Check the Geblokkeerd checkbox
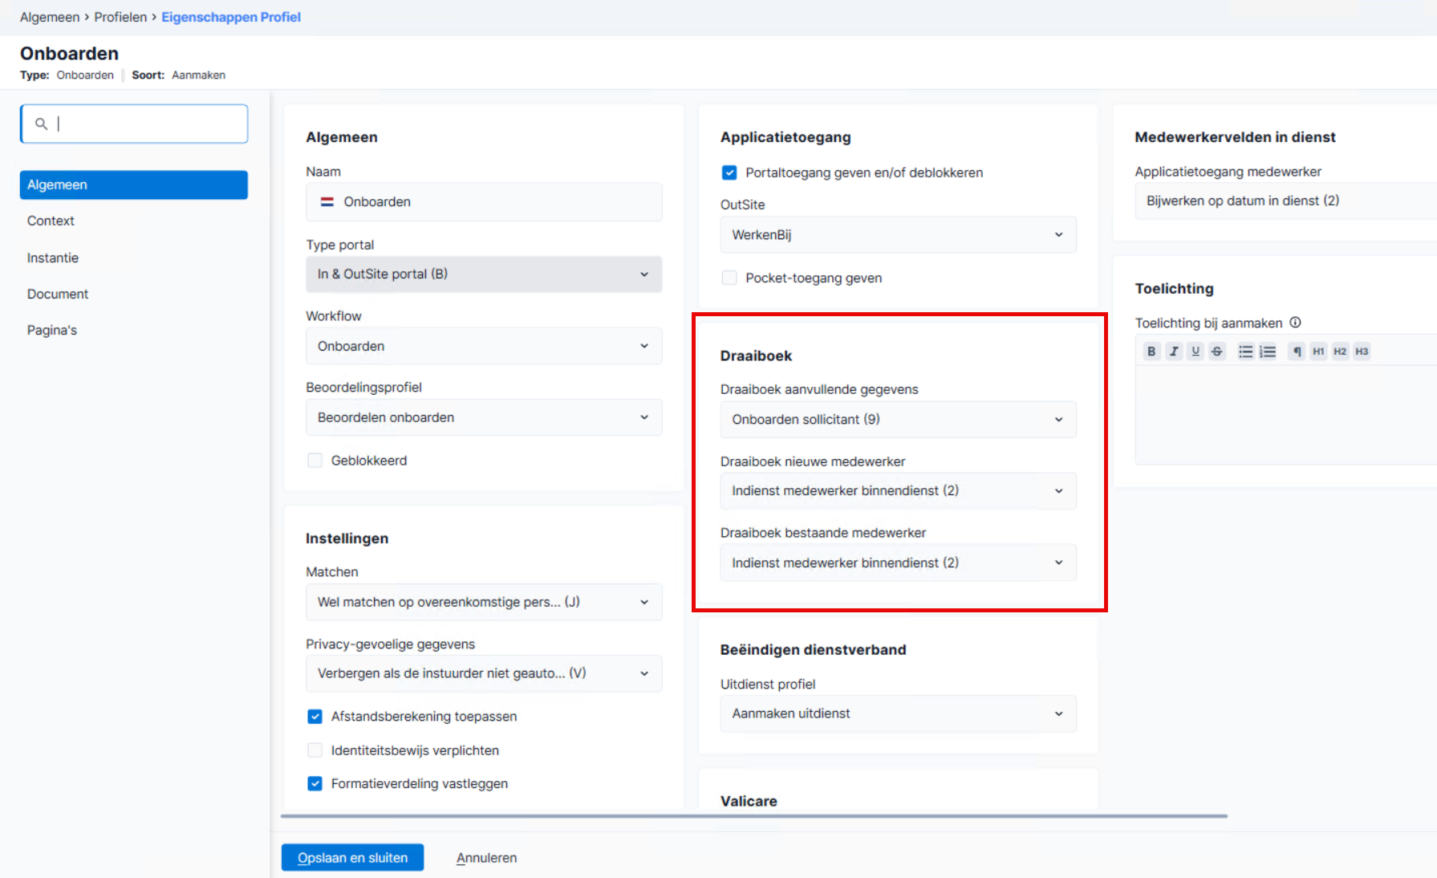The image size is (1437, 878). point(315,461)
